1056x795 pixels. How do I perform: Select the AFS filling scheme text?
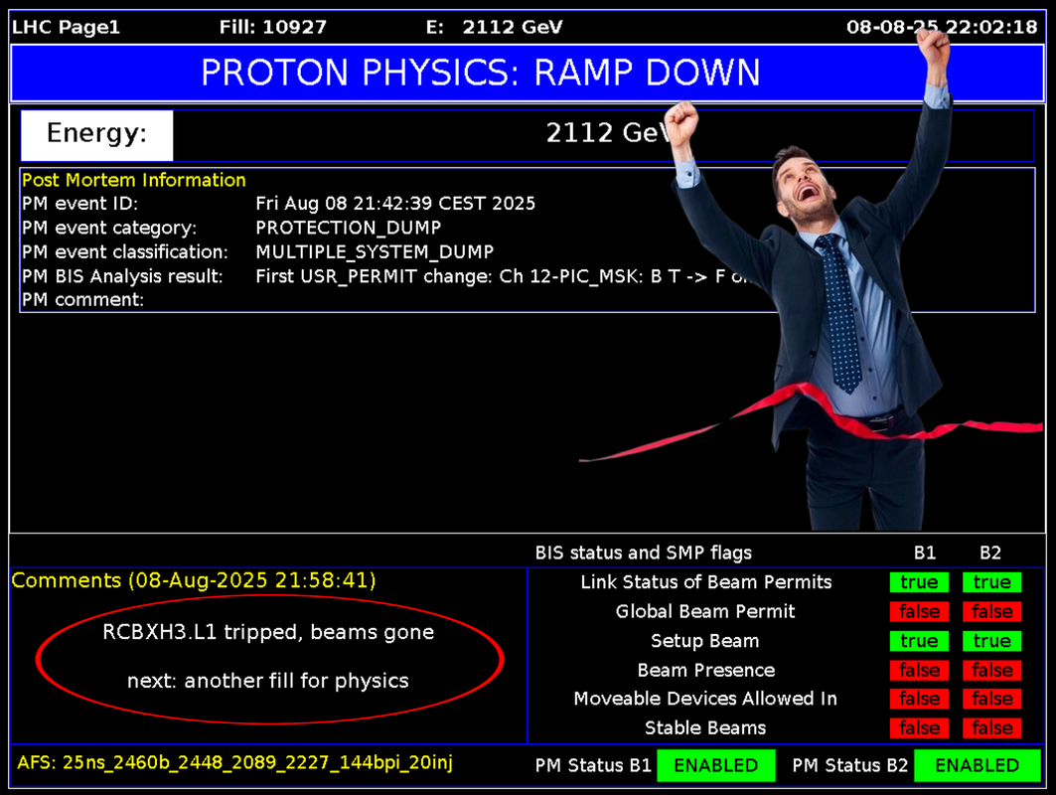click(238, 763)
